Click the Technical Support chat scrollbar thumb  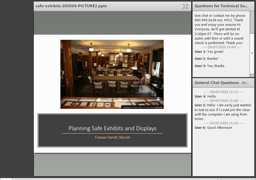click(252, 53)
